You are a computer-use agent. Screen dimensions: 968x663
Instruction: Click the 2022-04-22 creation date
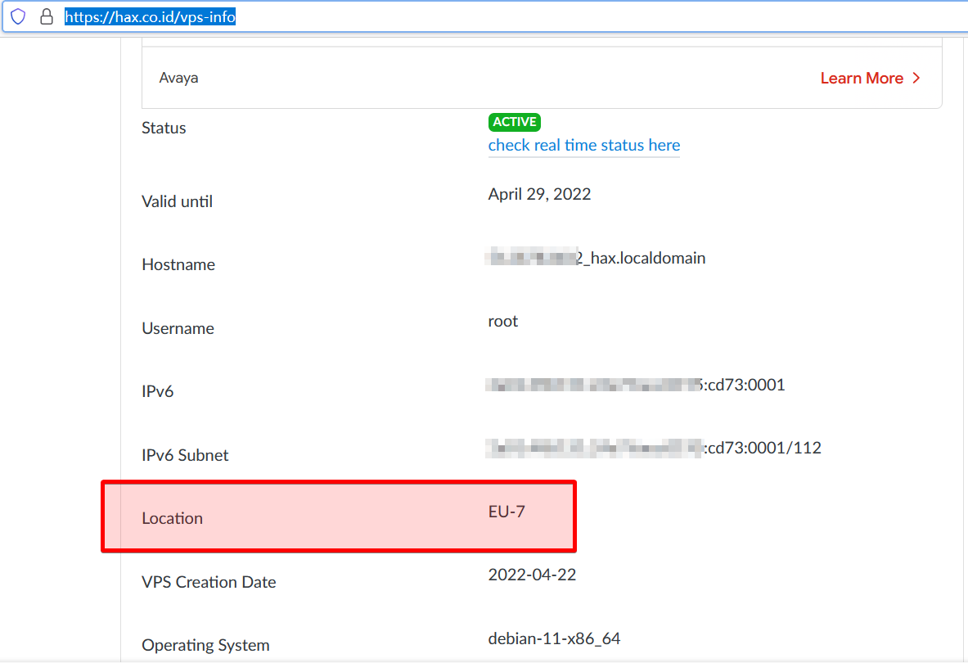tap(532, 575)
